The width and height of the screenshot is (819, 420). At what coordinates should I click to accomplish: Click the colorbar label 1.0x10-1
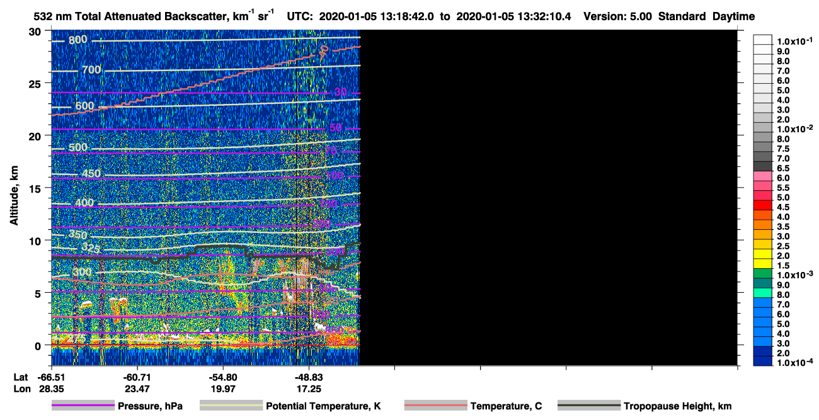pyautogui.click(x=795, y=42)
